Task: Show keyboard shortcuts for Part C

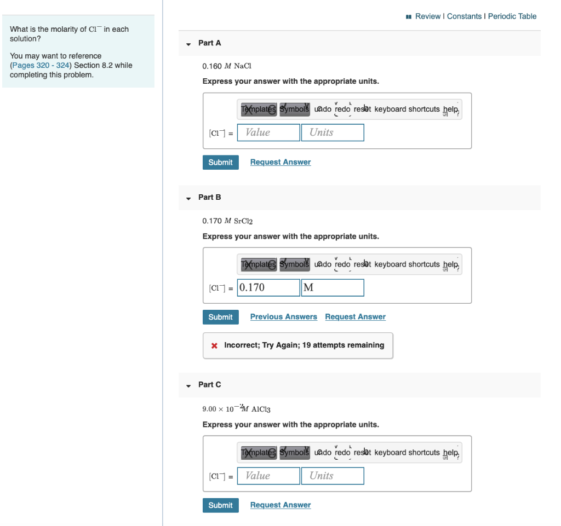Action: [407, 453]
